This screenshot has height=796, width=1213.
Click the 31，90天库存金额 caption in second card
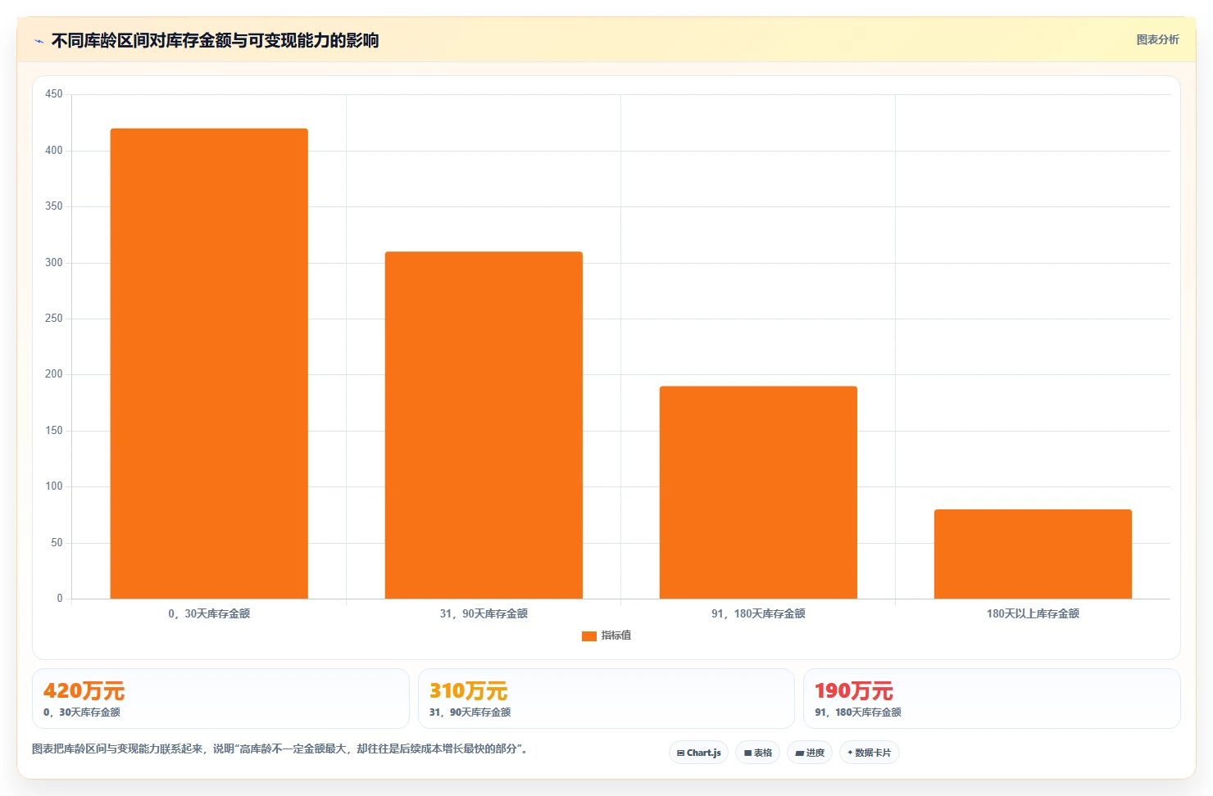click(x=470, y=712)
